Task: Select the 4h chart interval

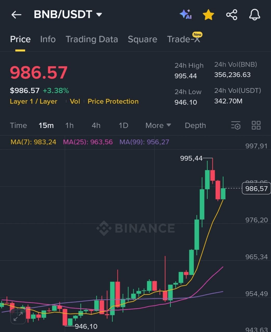Action: click(96, 126)
